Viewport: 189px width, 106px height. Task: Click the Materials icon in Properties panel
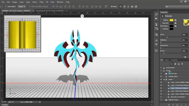(163, 16)
